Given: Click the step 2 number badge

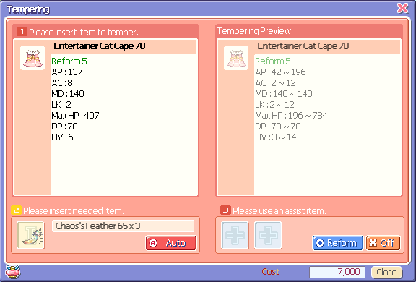Looking at the screenshot, I should point(16,210).
